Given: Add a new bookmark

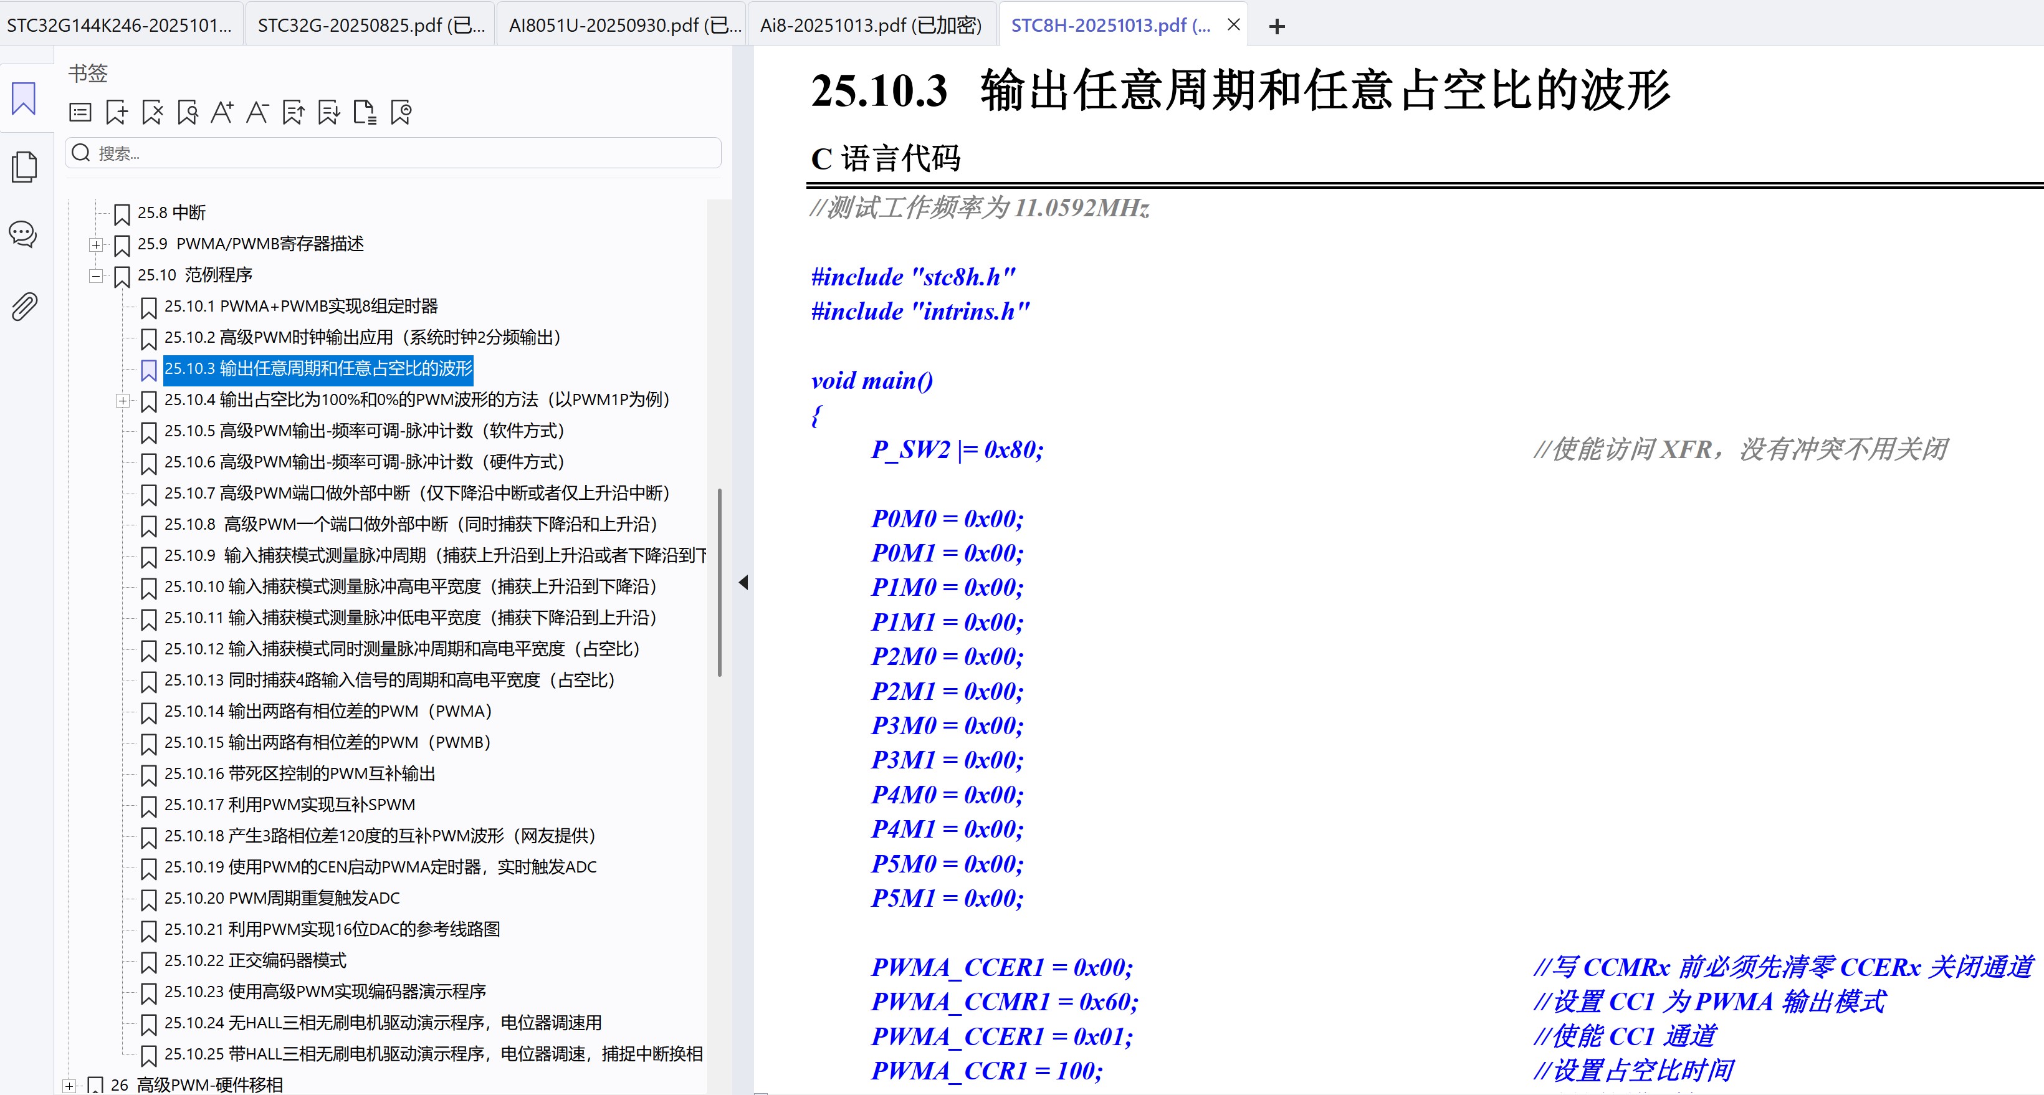Looking at the screenshot, I should click(117, 112).
